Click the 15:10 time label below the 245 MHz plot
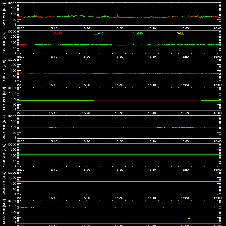226x226 pixels. (53, 29)
